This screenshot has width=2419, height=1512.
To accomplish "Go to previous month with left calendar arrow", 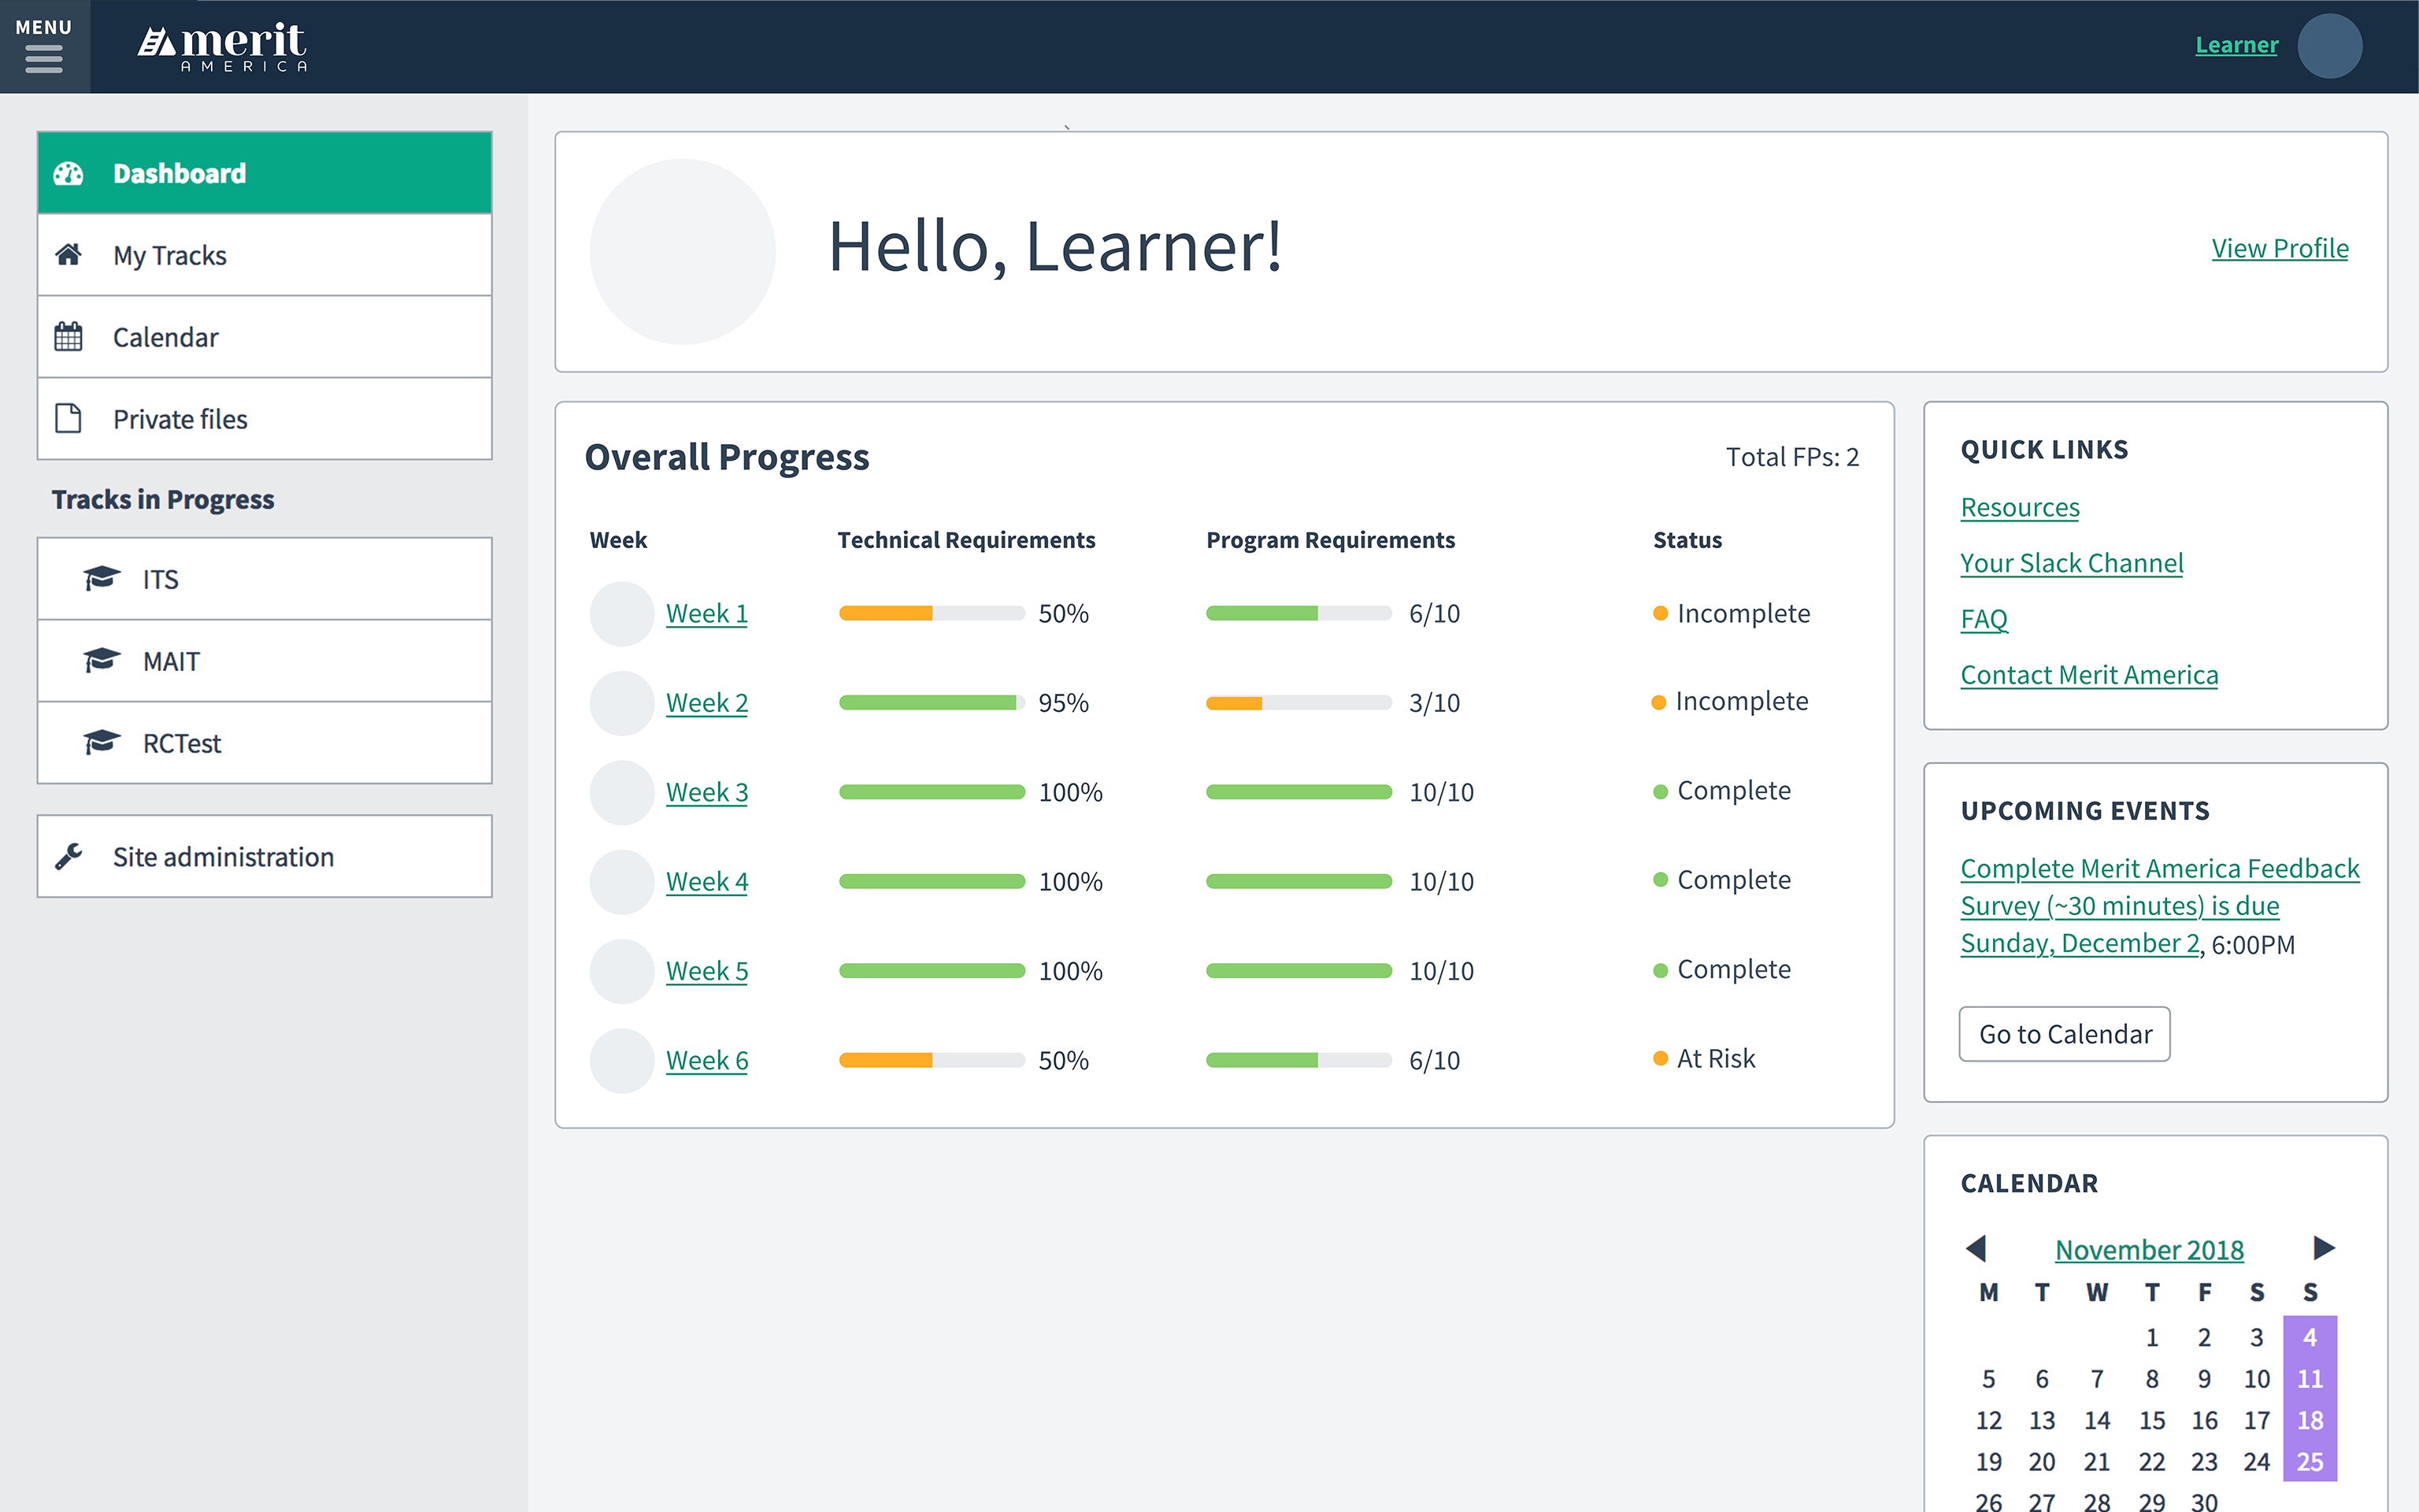I will (1977, 1248).
